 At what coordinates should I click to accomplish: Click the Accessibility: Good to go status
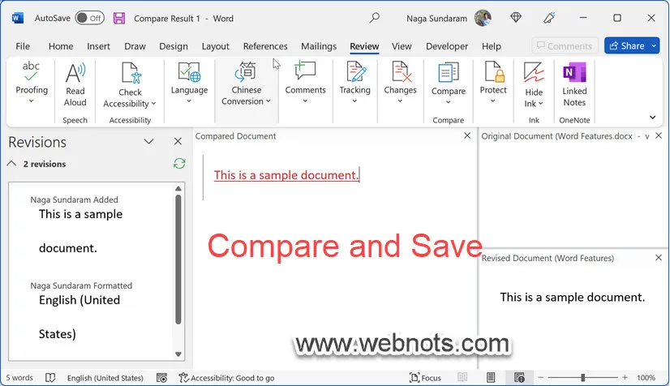pos(226,378)
